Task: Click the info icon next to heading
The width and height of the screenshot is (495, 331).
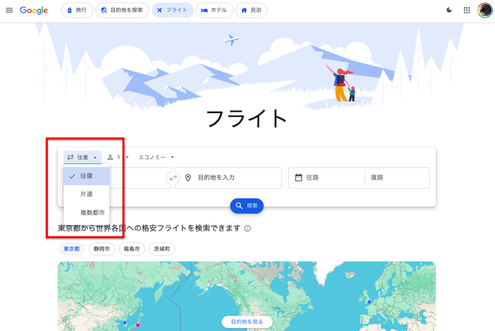Action: pos(248,228)
